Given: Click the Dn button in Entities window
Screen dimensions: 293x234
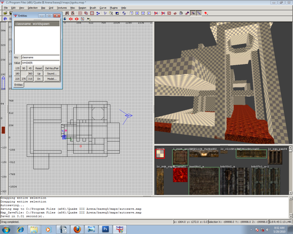Looking at the screenshot, I should tap(39, 79).
